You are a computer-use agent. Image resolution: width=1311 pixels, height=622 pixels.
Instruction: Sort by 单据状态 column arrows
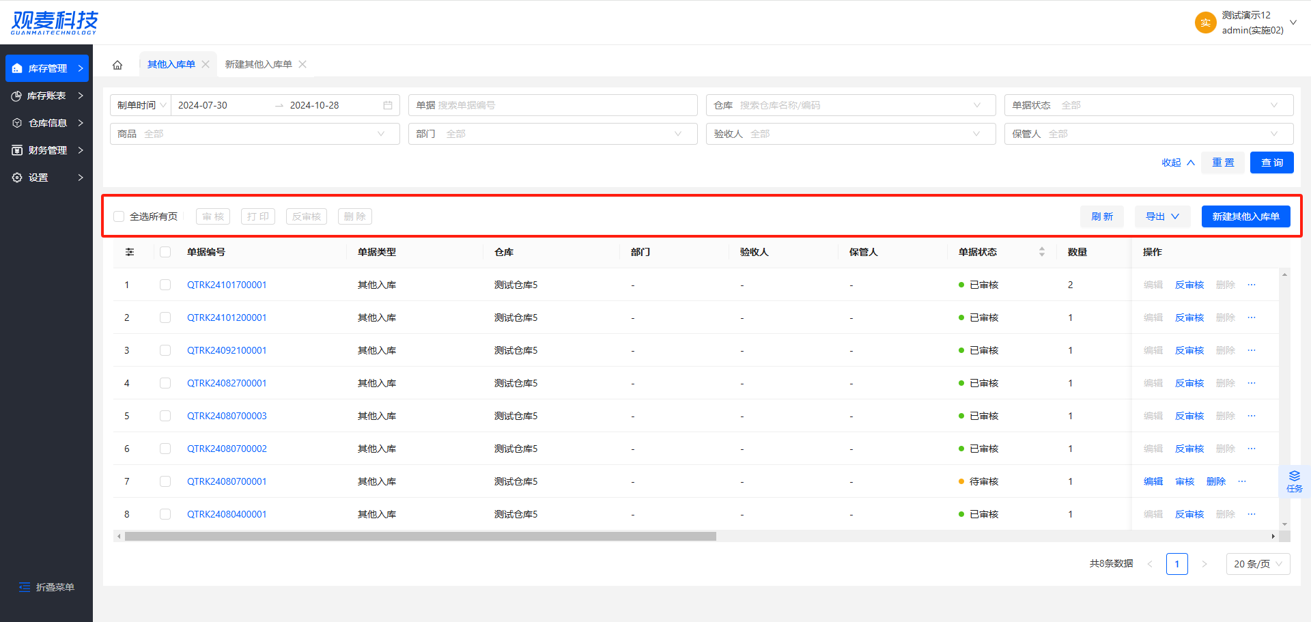coord(1042,252)
